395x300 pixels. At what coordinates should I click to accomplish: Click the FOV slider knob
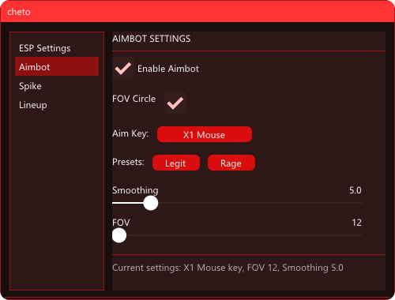119,235
